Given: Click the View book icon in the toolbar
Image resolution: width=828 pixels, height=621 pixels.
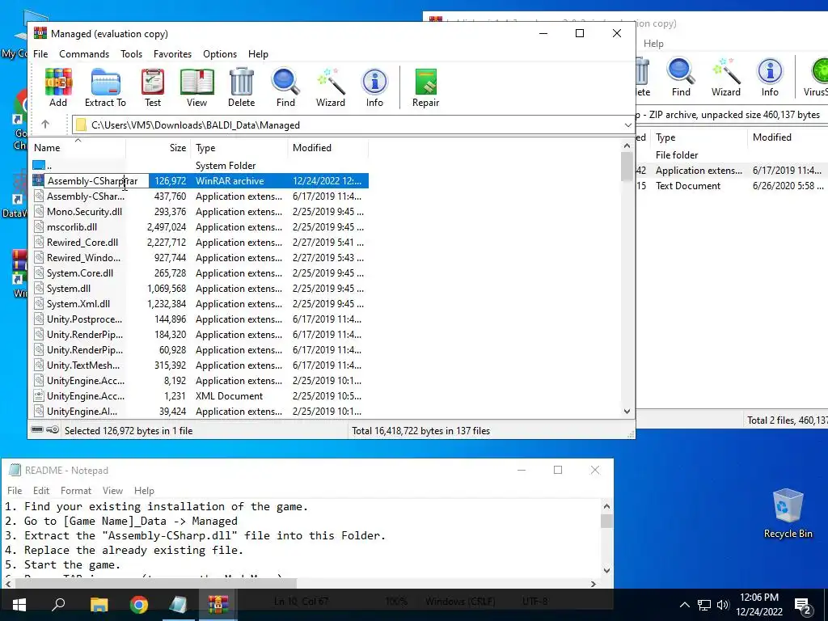Looking at the screenshot, I should coord(197,87).
